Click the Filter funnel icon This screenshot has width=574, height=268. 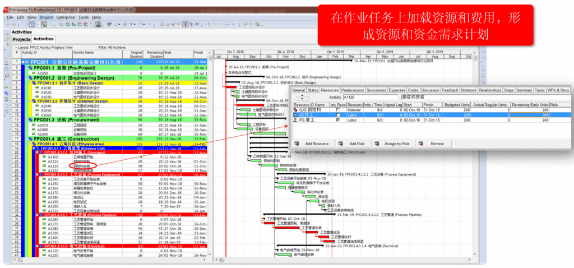coord(131,25)
